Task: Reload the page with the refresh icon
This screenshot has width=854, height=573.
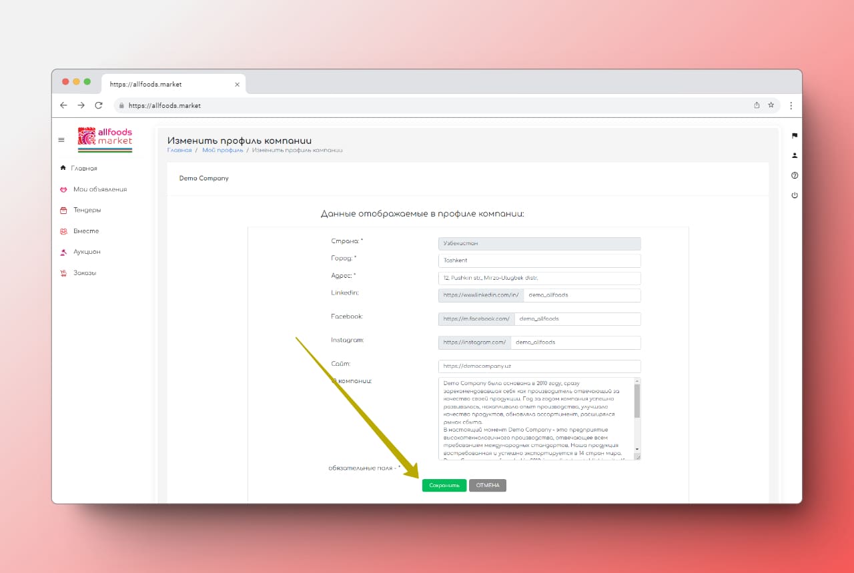Action: [99, 105]
